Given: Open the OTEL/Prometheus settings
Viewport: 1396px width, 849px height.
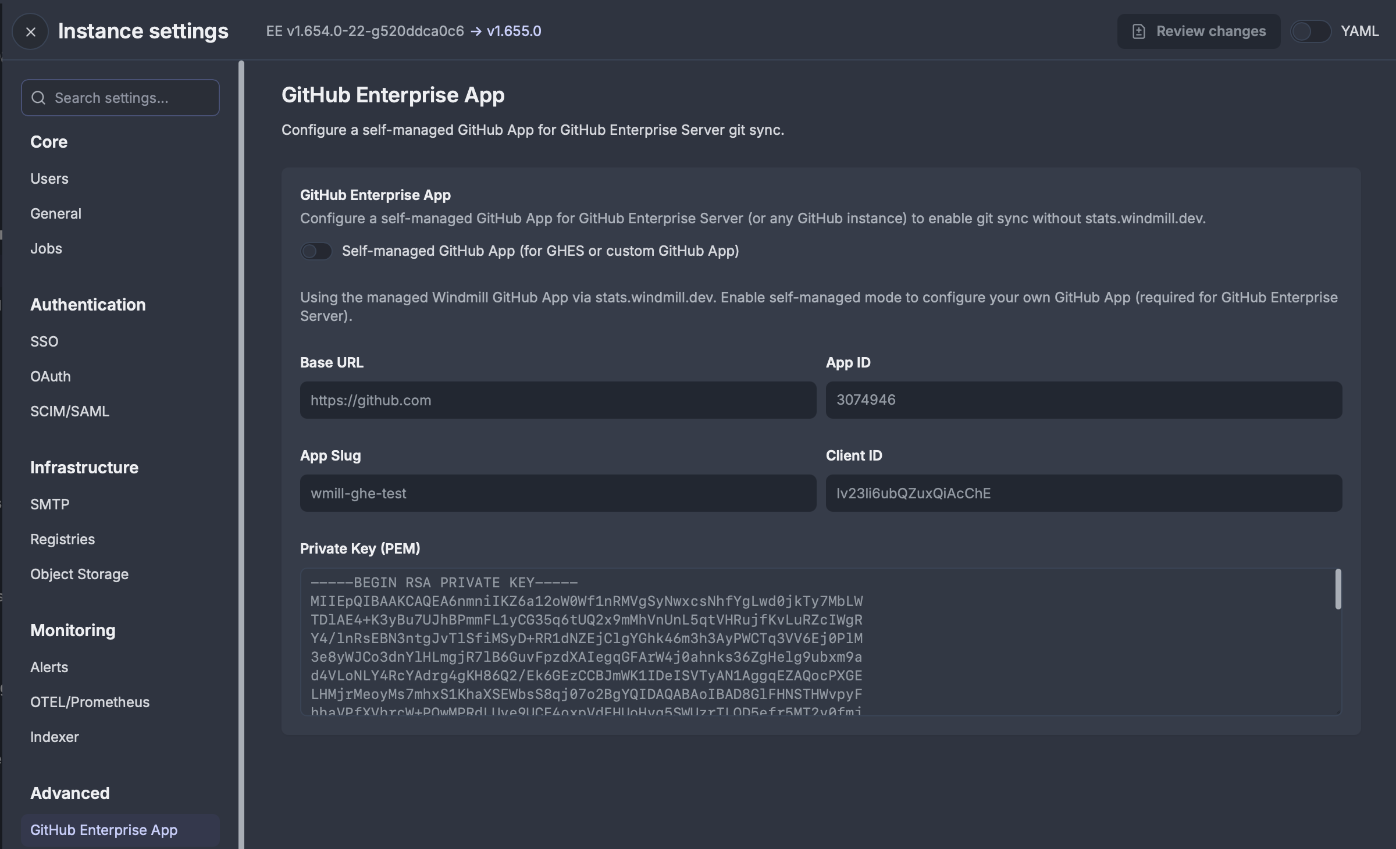Looking at the screenshot, I should click(x=90, y=702).
